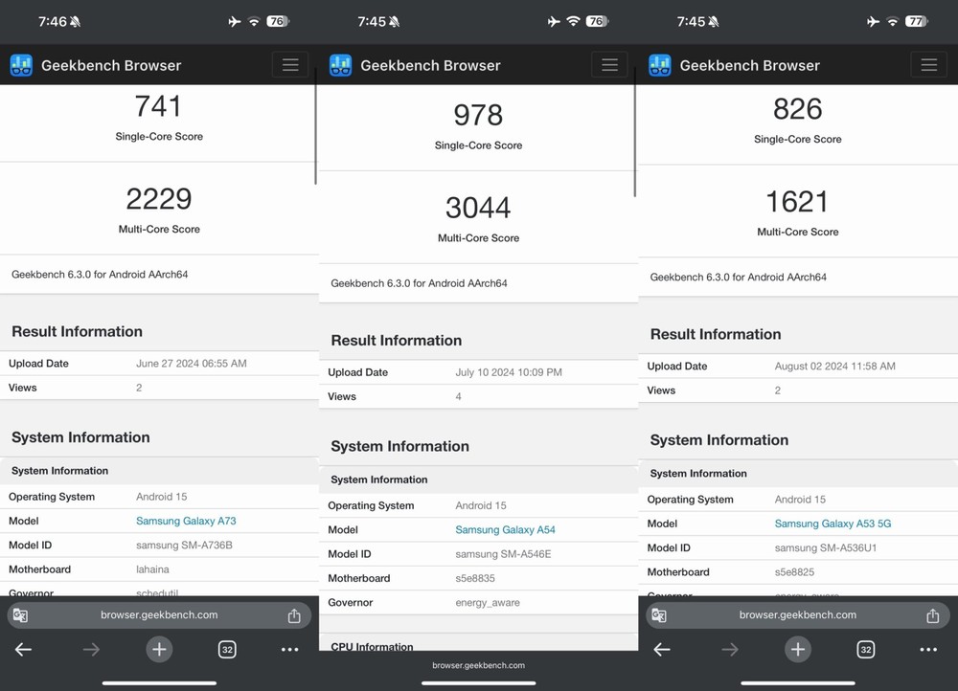Open the 32 tabs switcher on A73 screen
This screenshot has width=958, height=691.
(227, 650)
